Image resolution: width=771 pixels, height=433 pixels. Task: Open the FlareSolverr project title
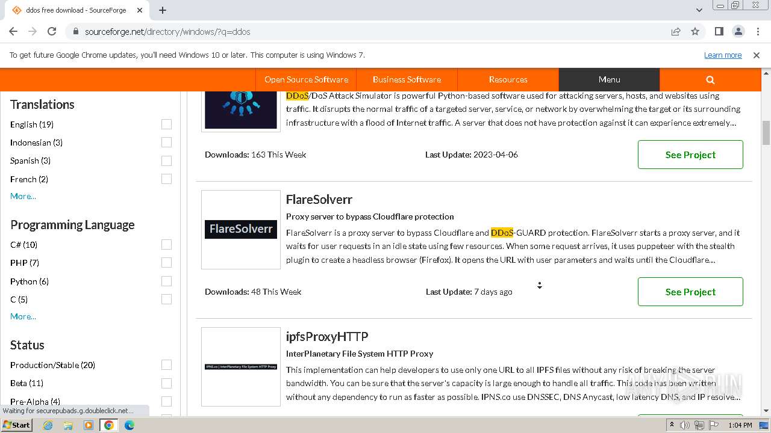pos(319,199)
